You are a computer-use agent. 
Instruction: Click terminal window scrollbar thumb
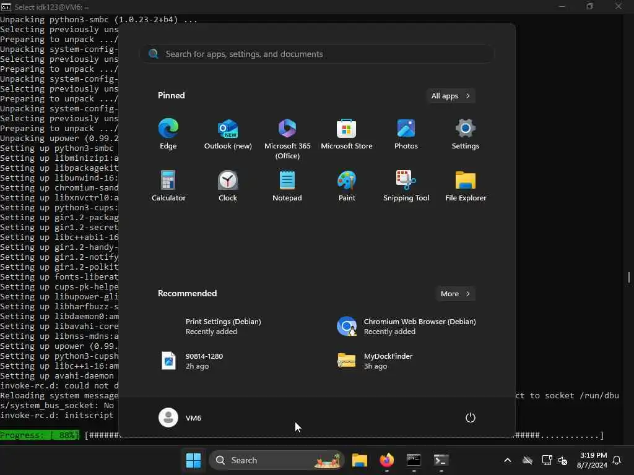tap(629, 278)
